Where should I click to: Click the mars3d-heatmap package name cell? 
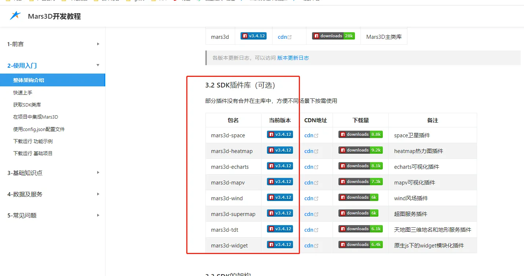click(x=233, y=151)
